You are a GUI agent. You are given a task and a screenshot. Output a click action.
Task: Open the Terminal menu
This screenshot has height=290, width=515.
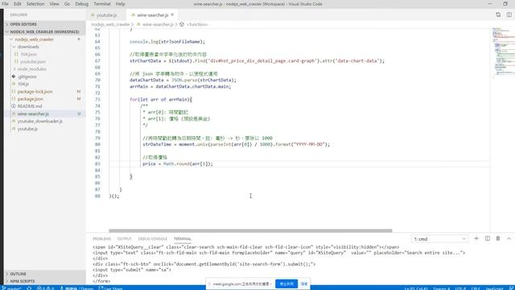[102, 4]
